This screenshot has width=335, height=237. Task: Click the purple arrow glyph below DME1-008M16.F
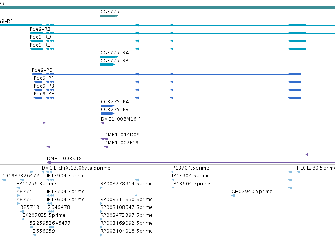tap(102, 123)
